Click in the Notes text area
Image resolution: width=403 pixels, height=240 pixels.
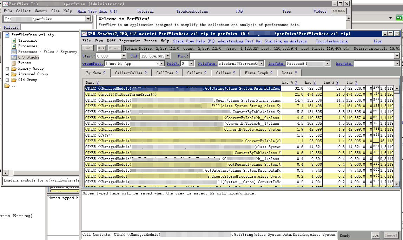[240, 210]
